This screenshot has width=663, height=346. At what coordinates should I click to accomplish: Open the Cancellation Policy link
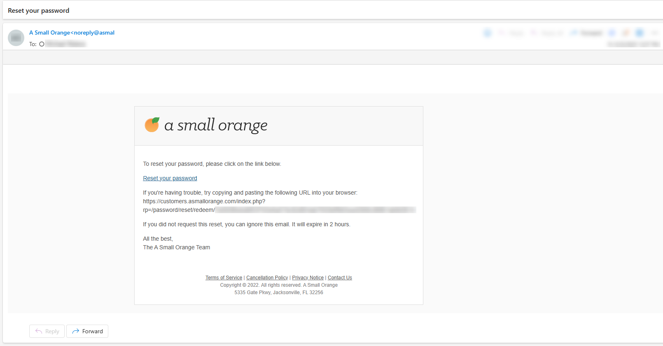tap(267, 278)
